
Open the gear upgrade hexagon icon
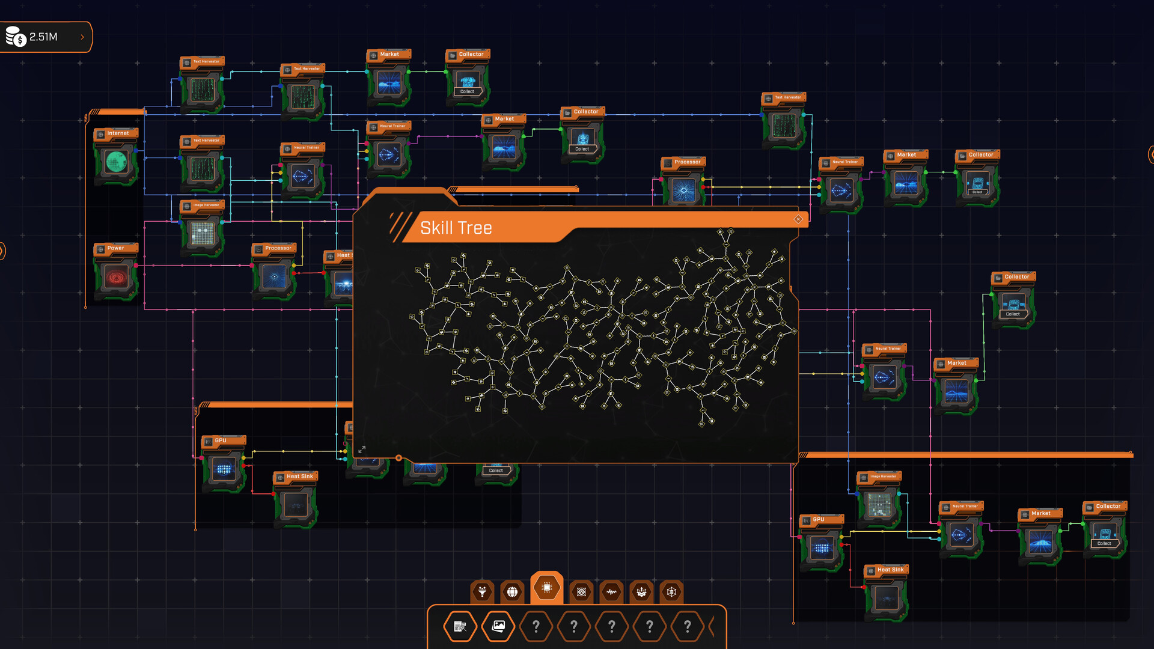click(x=641, y=591)
